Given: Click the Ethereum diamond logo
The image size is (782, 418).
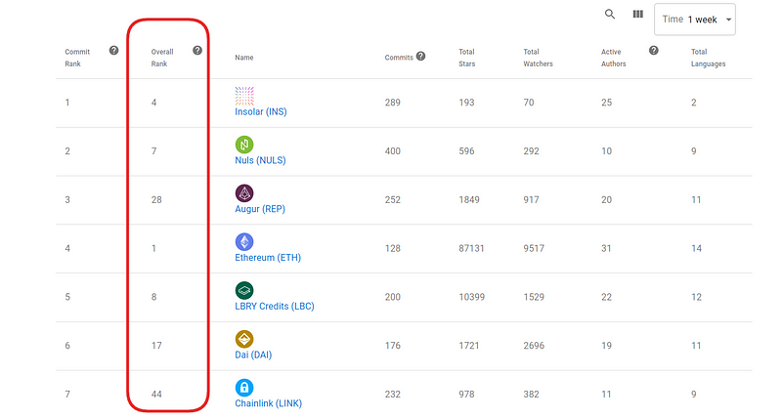Looking at the screenshot, I should 244,241.
